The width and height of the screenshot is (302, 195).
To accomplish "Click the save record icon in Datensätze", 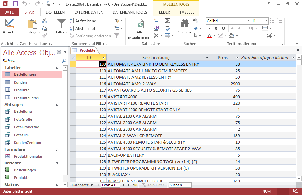I will [156, 28].
